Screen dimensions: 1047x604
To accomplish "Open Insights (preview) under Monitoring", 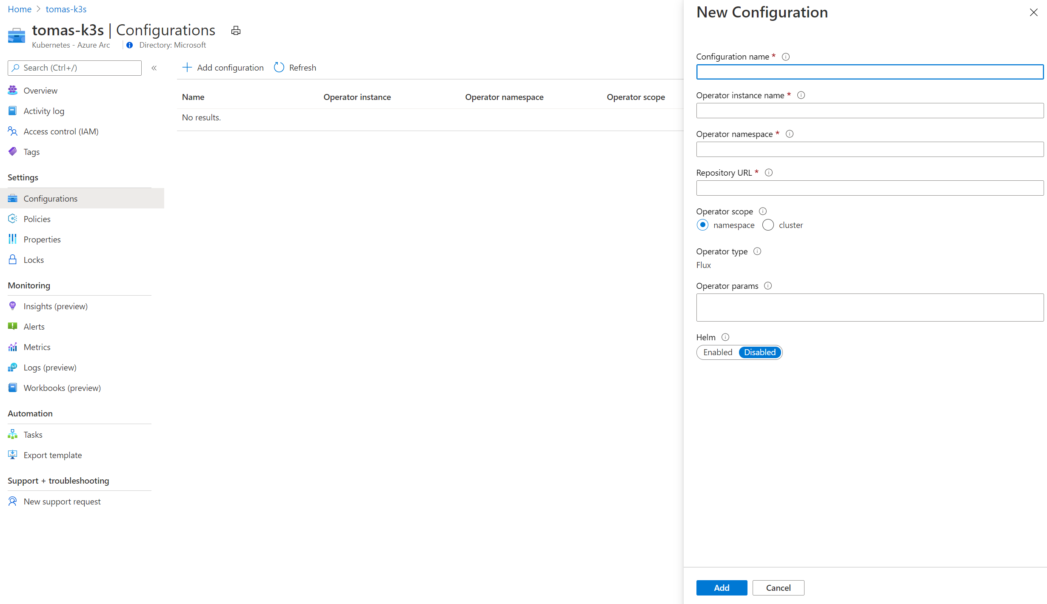I will click(x=56, y=306).
